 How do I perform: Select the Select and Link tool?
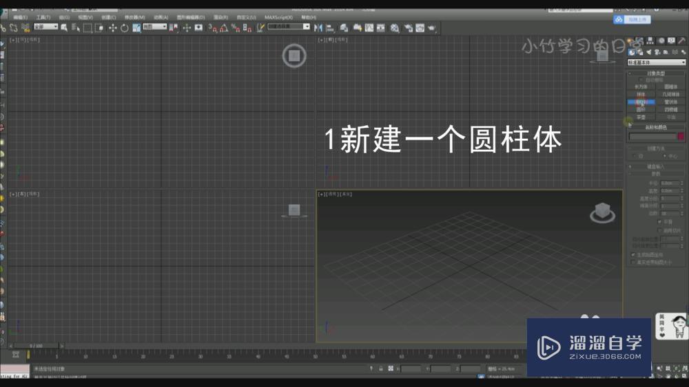click(3, 28)
